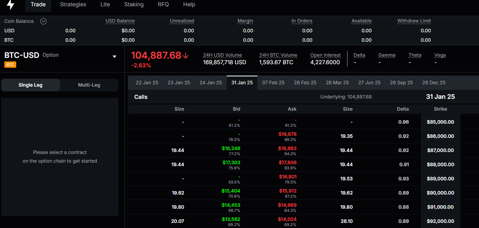Select the 23 Jan 25 expiry tab
479x228 pixels.
click(179, 83)
